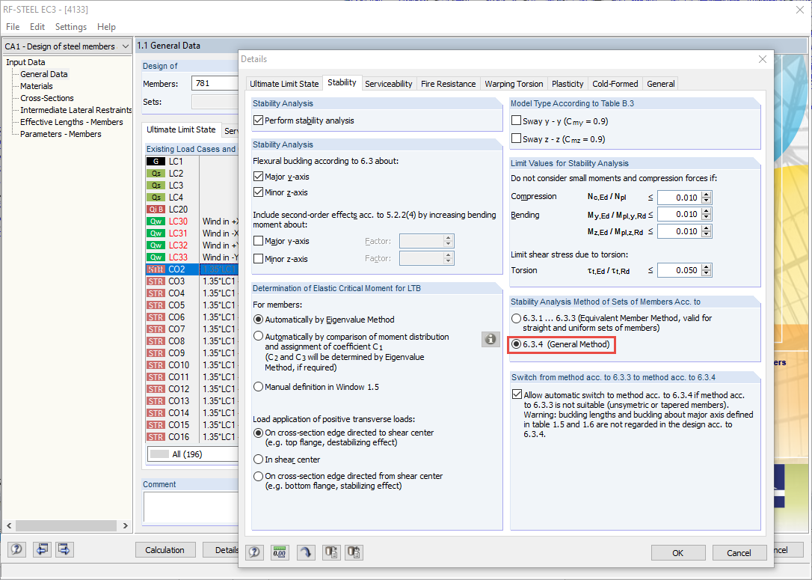Enable Sway y - y checkbox
Screen dimensions: 812x580
coord(517,120)
